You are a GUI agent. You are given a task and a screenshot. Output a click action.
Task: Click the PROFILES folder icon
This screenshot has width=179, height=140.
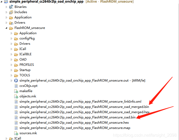tap(16, 65)
